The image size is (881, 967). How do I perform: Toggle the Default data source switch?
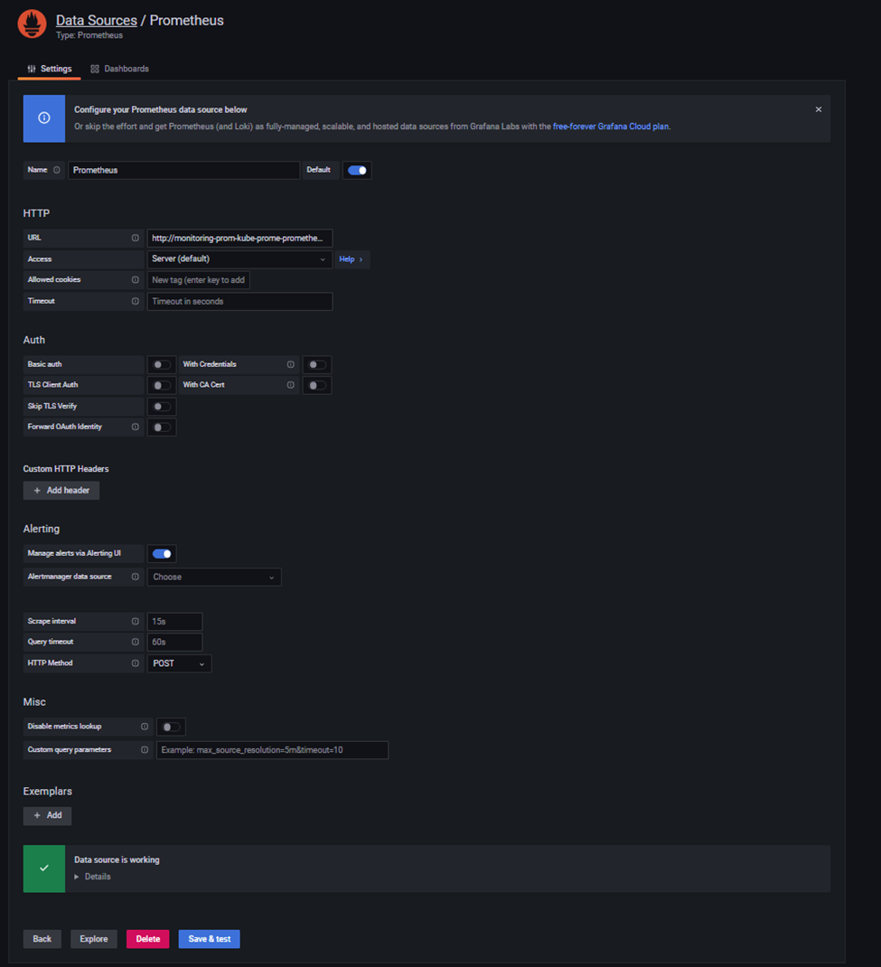coord(357,170)
